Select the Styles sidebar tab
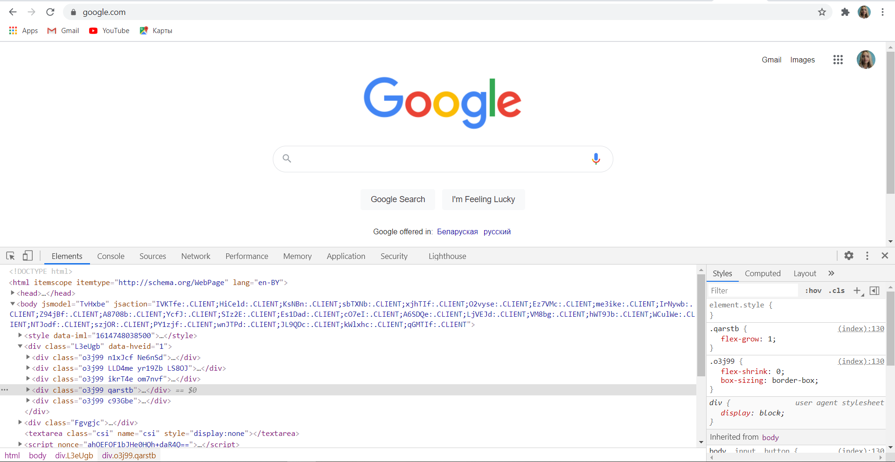This screenshot has width=895, height=462. pyautogui.click(x=722, y=273)
